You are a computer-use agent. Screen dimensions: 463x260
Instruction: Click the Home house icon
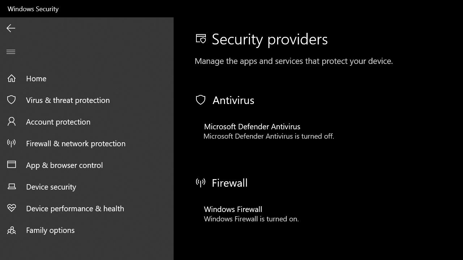[12, 78]
